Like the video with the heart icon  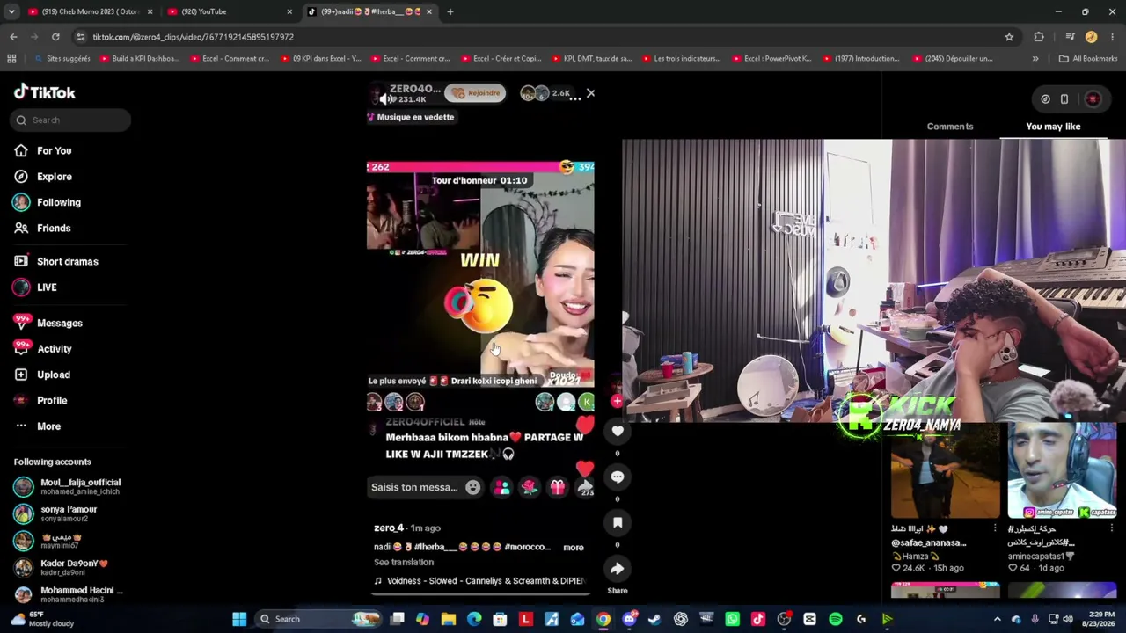(618, 432)
